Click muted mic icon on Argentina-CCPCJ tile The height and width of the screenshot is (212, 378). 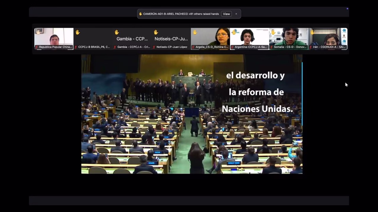click(233, 47)
